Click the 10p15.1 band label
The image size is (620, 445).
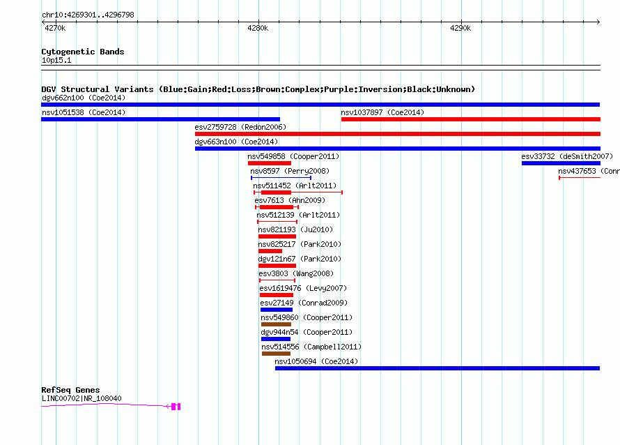coord(56,60)
